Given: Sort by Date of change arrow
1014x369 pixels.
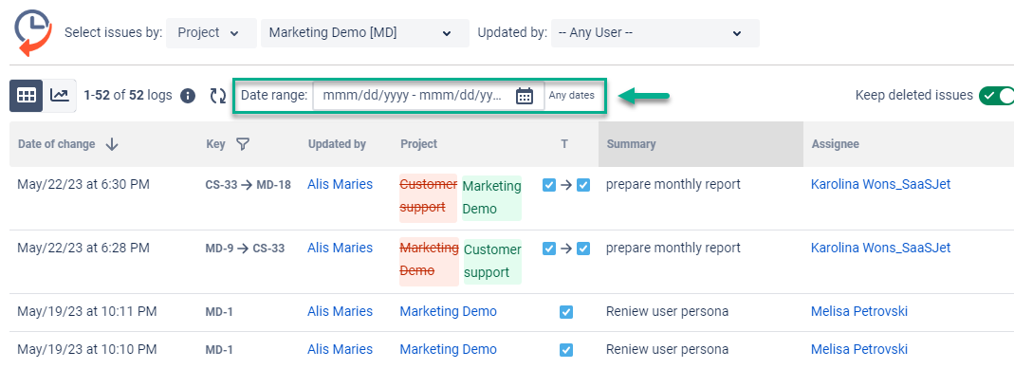Looking at the screenshot, I should (112, 144).
